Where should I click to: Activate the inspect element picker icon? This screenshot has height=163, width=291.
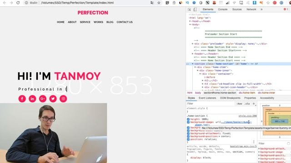pos(189,10)
